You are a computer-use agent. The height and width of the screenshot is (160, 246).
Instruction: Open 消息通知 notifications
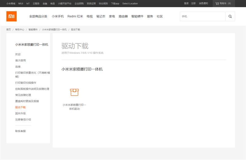pyautogui.click(x=203, y=3)
